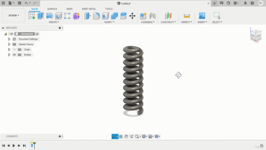Open the DESIGN workspace dropdown
This screenshot has width=266, height=150.
14,15
